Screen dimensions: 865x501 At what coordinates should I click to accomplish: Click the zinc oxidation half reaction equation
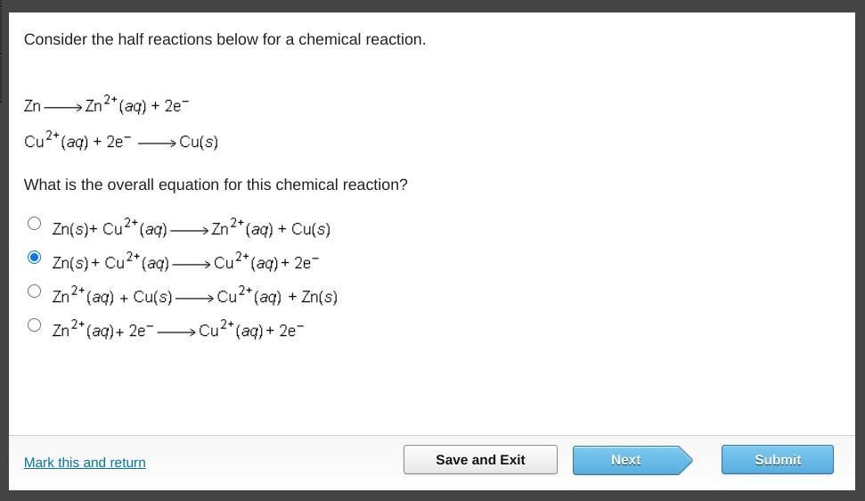pyautogui.click(x=107, y=106)
